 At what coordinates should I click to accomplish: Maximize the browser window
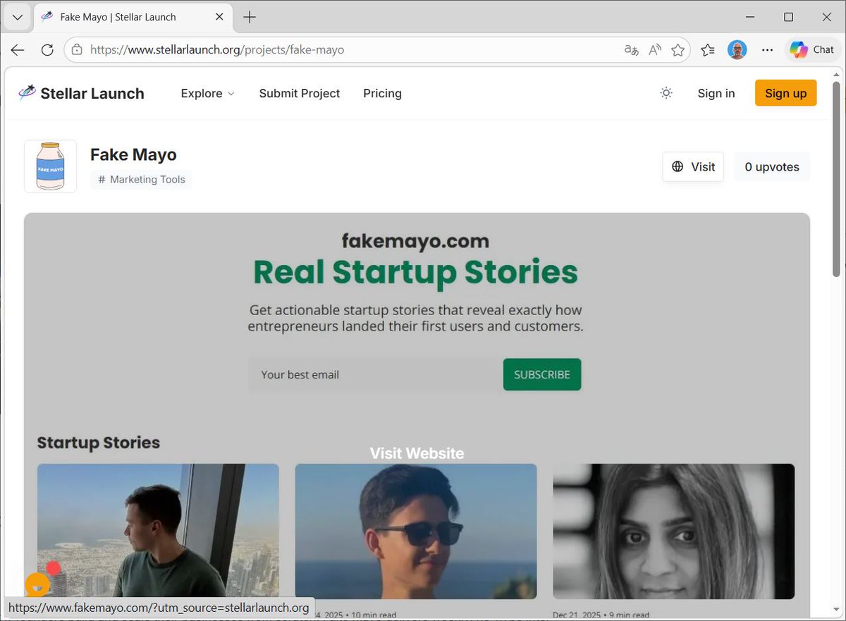789,17
